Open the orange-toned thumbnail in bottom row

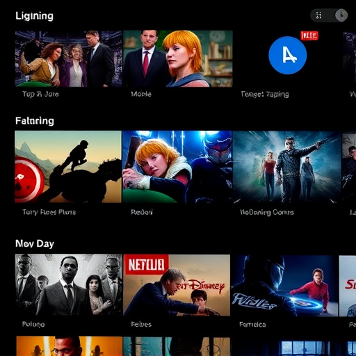(x=70, y=346)
